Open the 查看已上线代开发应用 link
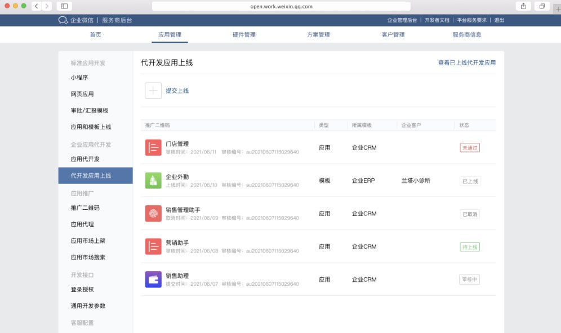Viewport: 561px width, 333px height. click(467, 63)
